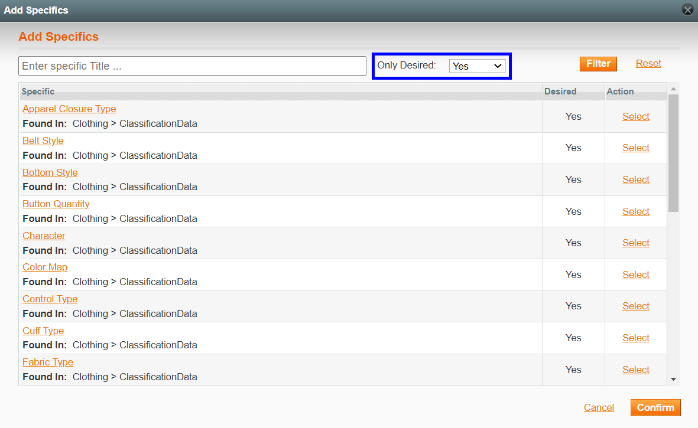Reset the filter settings

tap(648, 64)
